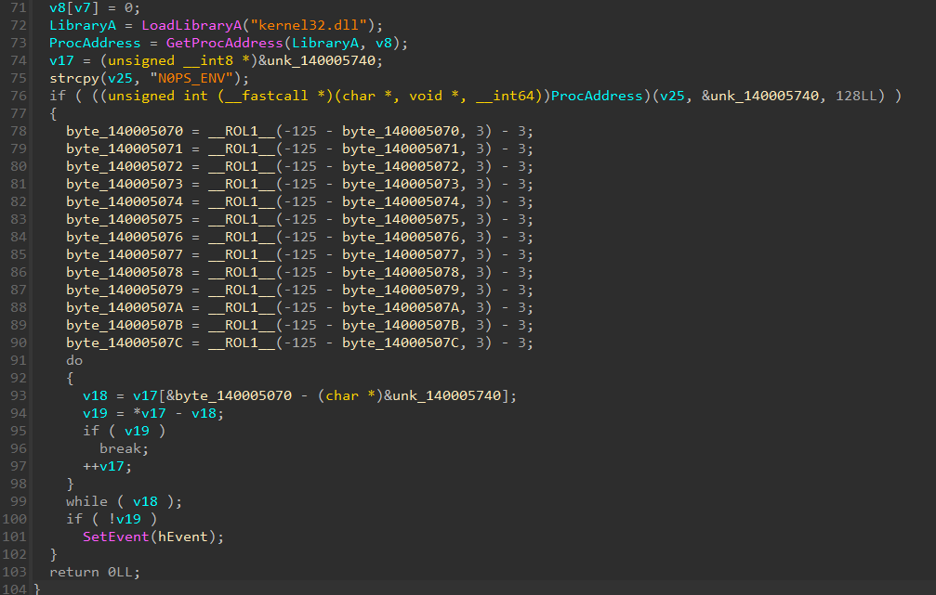This screenshot has width=936, height=595.
Task: Click the SetEvent function name
Action: pyautogui.click(x=116, y=537)
